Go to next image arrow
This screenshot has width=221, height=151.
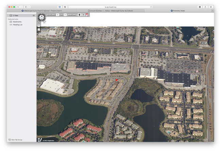tap(65, 15)
